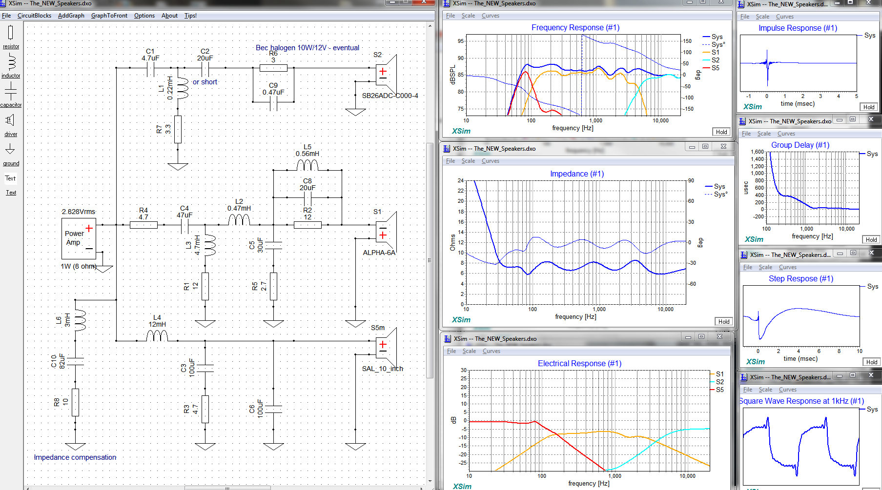Image resolution: width=882 pixels, height=490 pixels.
Task: Open the Options menu
Action: (144, 16)
